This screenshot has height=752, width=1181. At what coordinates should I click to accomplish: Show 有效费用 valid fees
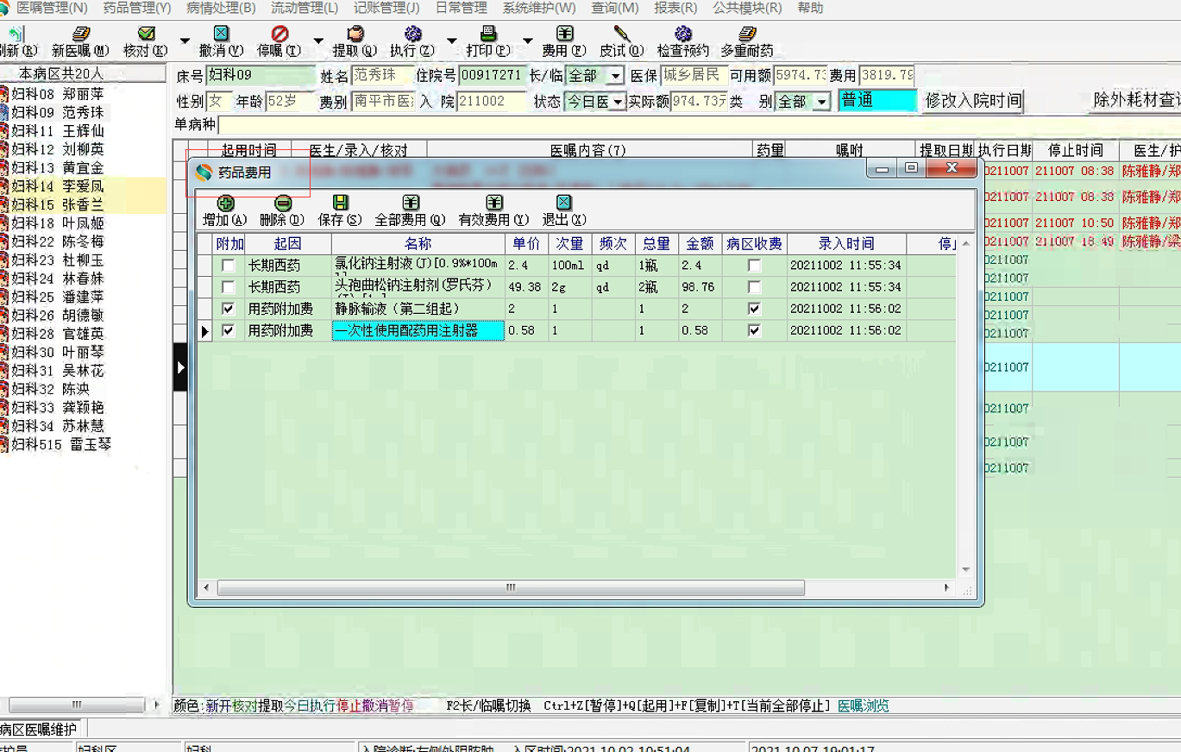pyautogui.click(x=493, y=211)
